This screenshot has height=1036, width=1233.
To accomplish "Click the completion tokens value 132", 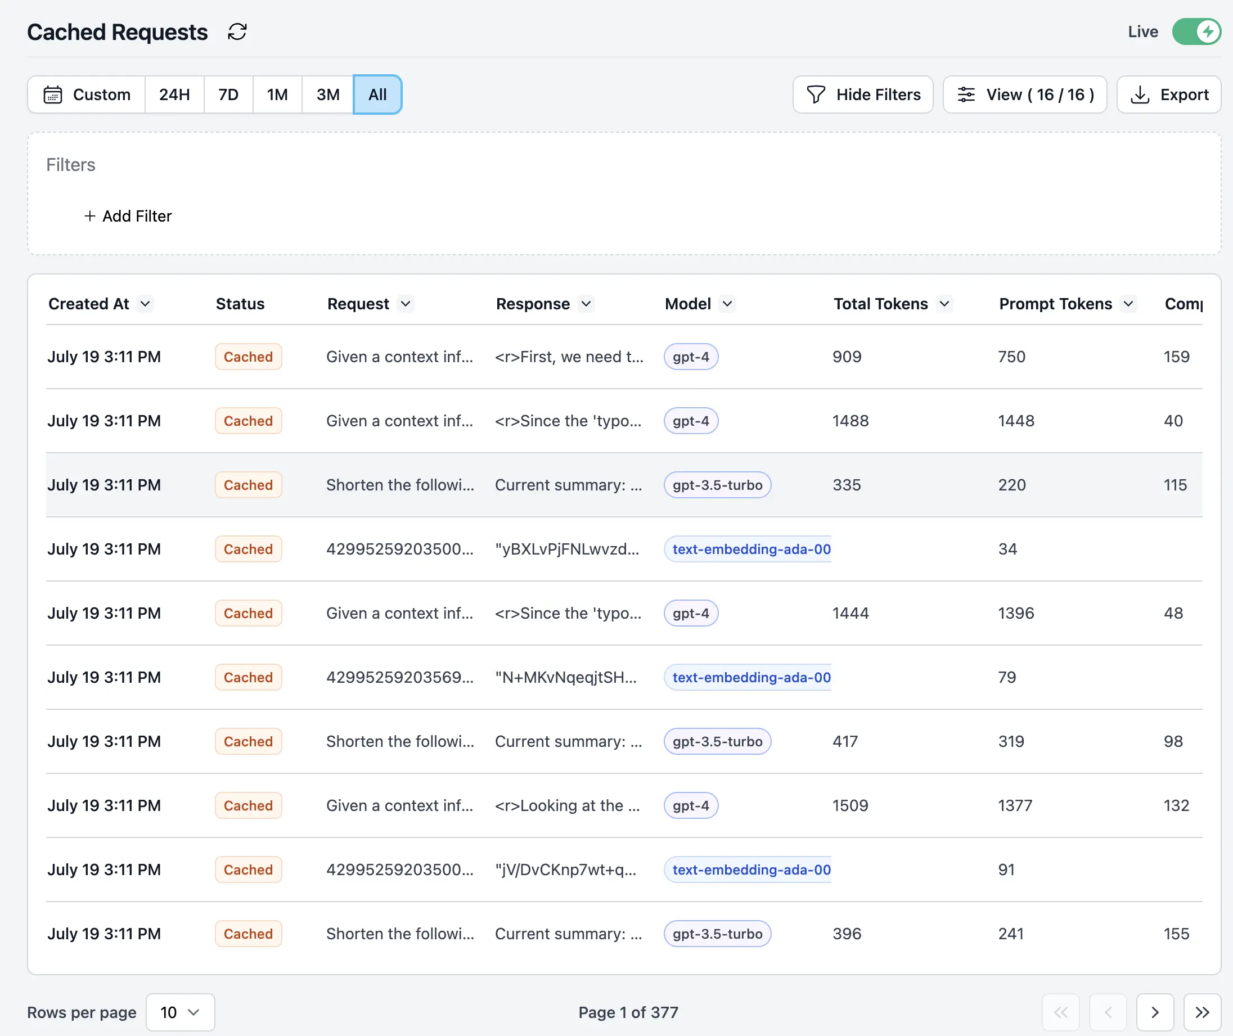I will [1176, 805].
